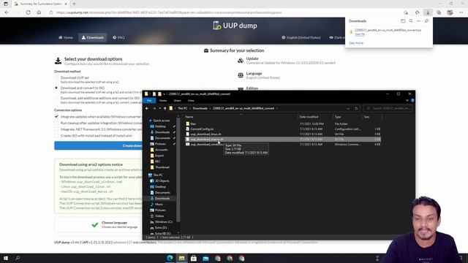Click the Edge profile avatar

pos(450,12)
